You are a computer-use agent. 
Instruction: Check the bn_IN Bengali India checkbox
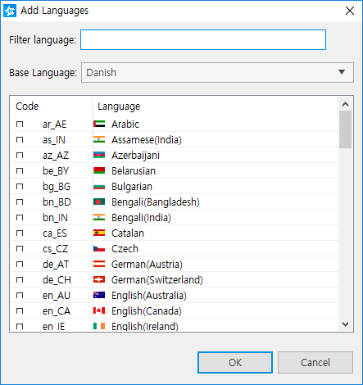20,218
